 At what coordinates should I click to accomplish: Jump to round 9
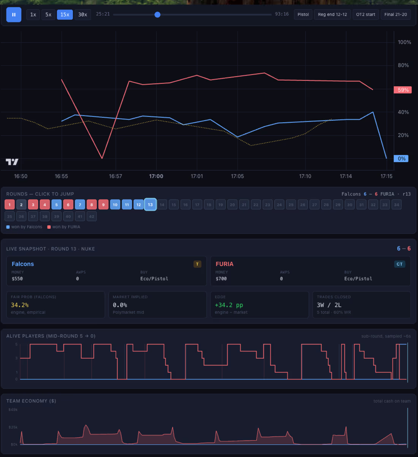103,205
